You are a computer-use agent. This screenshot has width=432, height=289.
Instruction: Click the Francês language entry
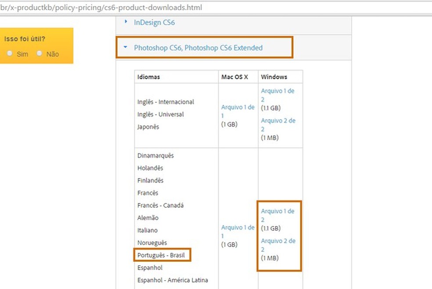click(x=148, y=193)
